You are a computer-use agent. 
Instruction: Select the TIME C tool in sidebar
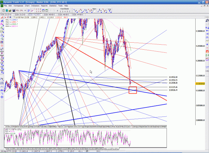2,71
